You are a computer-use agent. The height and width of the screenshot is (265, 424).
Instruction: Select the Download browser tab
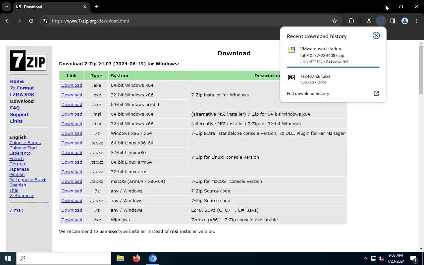click(x=51, y=7)
